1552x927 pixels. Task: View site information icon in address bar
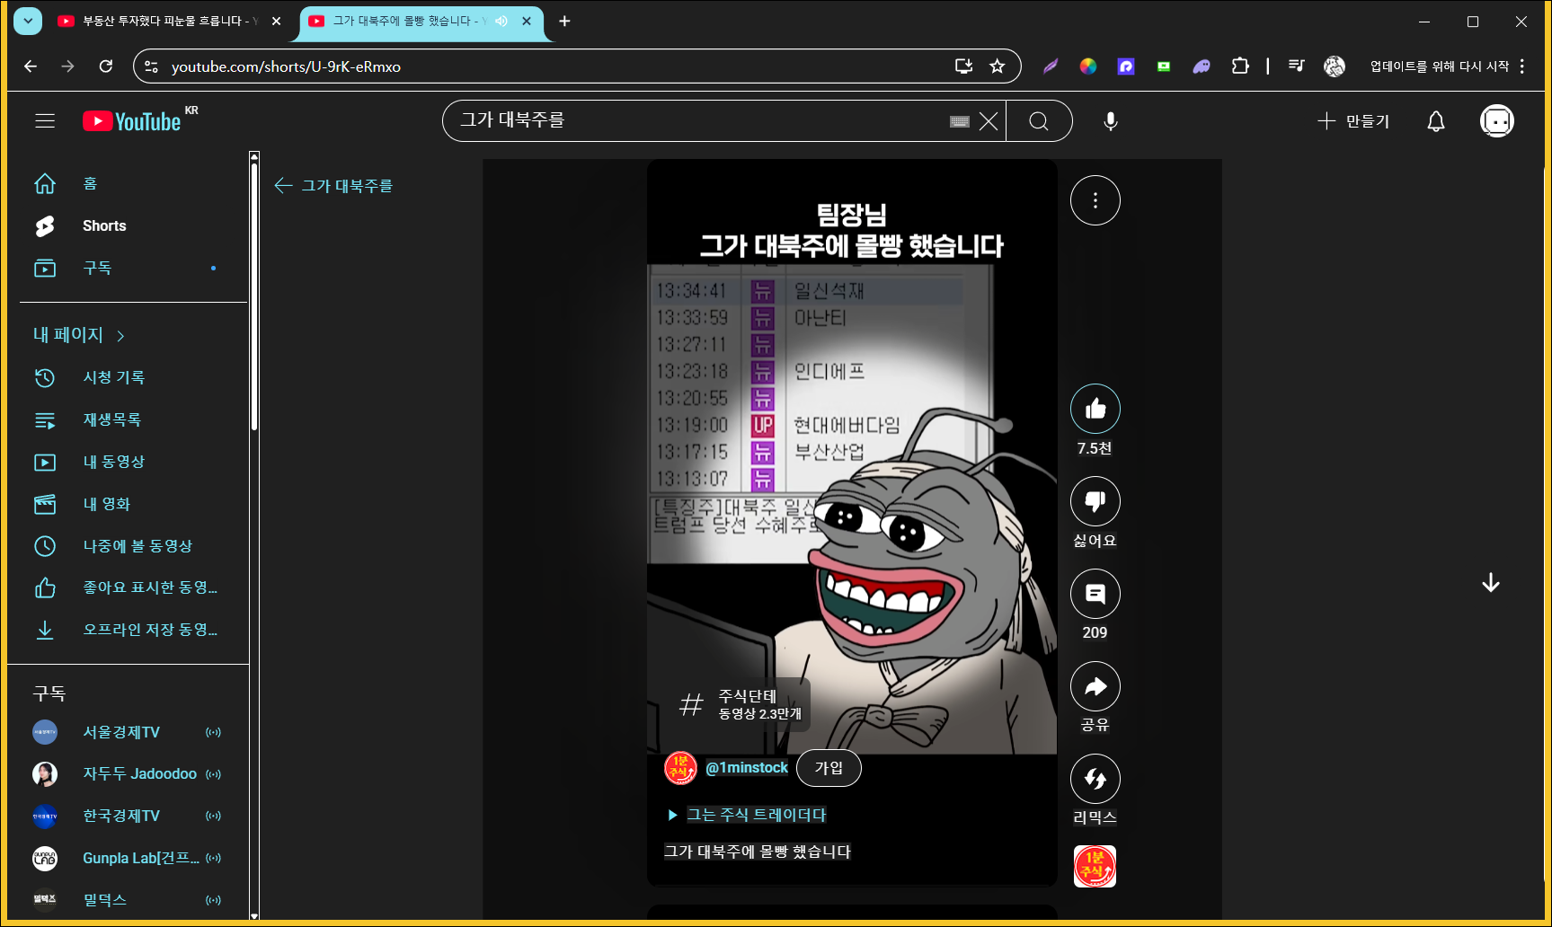click(x=152, y=66)
